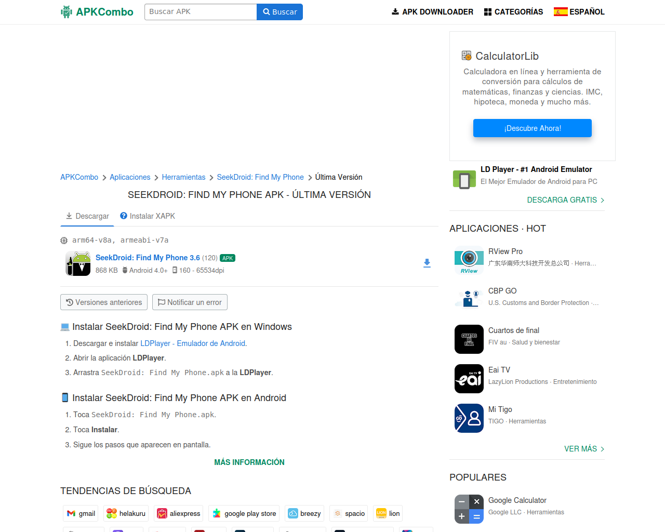Open SeekDroid: Find My Phone breadcrumb
665x532 pixels.
point(260,177)
